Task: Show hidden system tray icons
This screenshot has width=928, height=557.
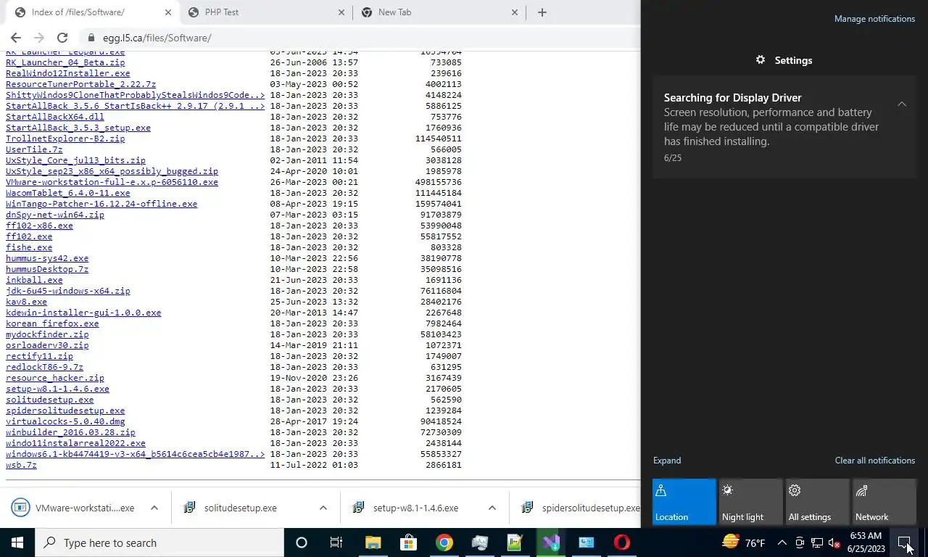Action: (x=782, y=542)
